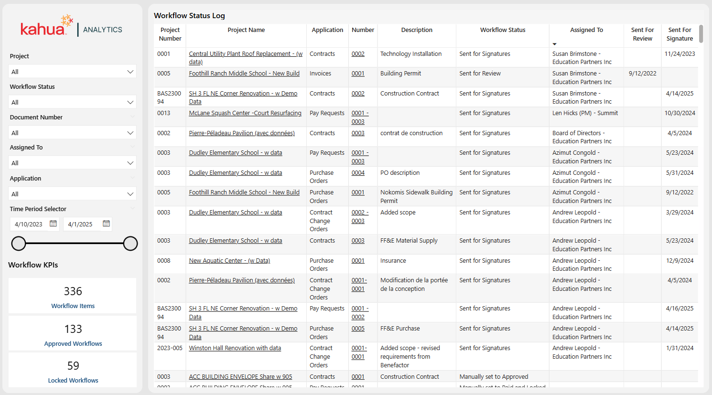Open Central Utility Plant Roof Replacement link
The width and height of the screenshot is (712, 395).
245,54
